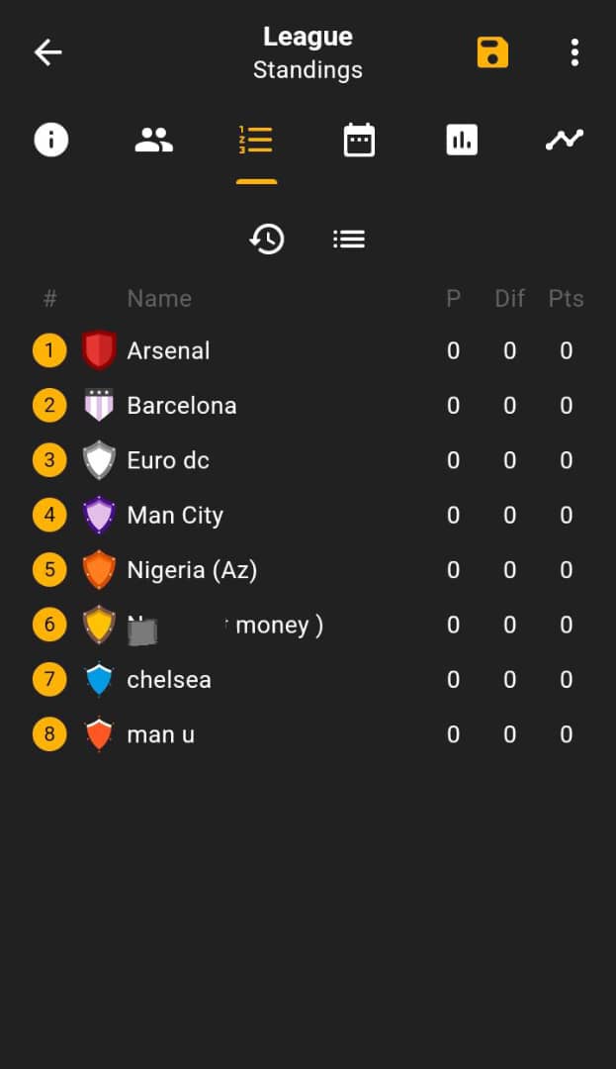Open the bar chart statistics tab
Viewport: 616px width, 1069px height.
click(x=462, y=141)
